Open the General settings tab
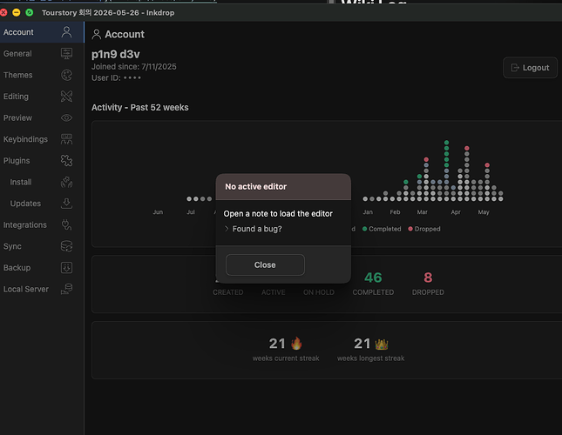 [x=42, y=54]
